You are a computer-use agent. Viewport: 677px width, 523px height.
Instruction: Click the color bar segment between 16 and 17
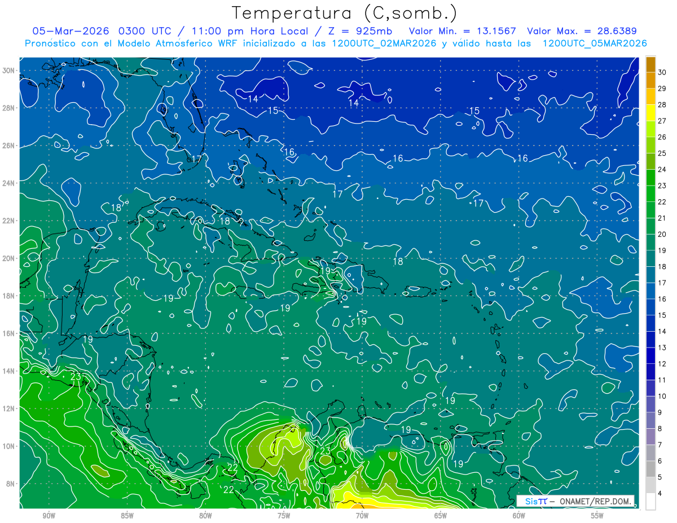(x=650, y=291)
